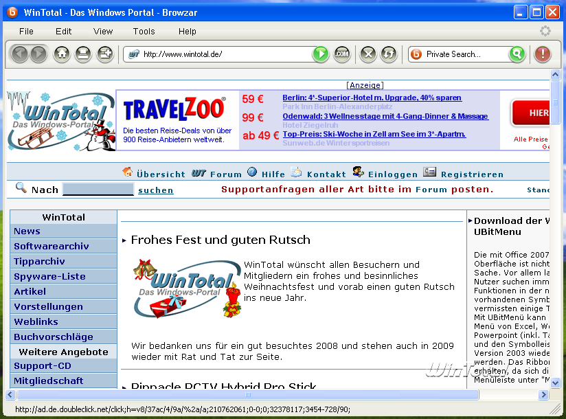Open Ski-Woche in Zell am See link
Screen dimensions: 566x419
click(x=374, y=134)
